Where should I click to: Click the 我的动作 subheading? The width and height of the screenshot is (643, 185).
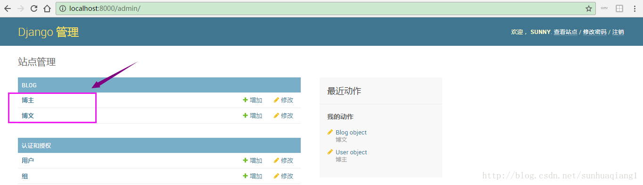(x=340, y=117)
